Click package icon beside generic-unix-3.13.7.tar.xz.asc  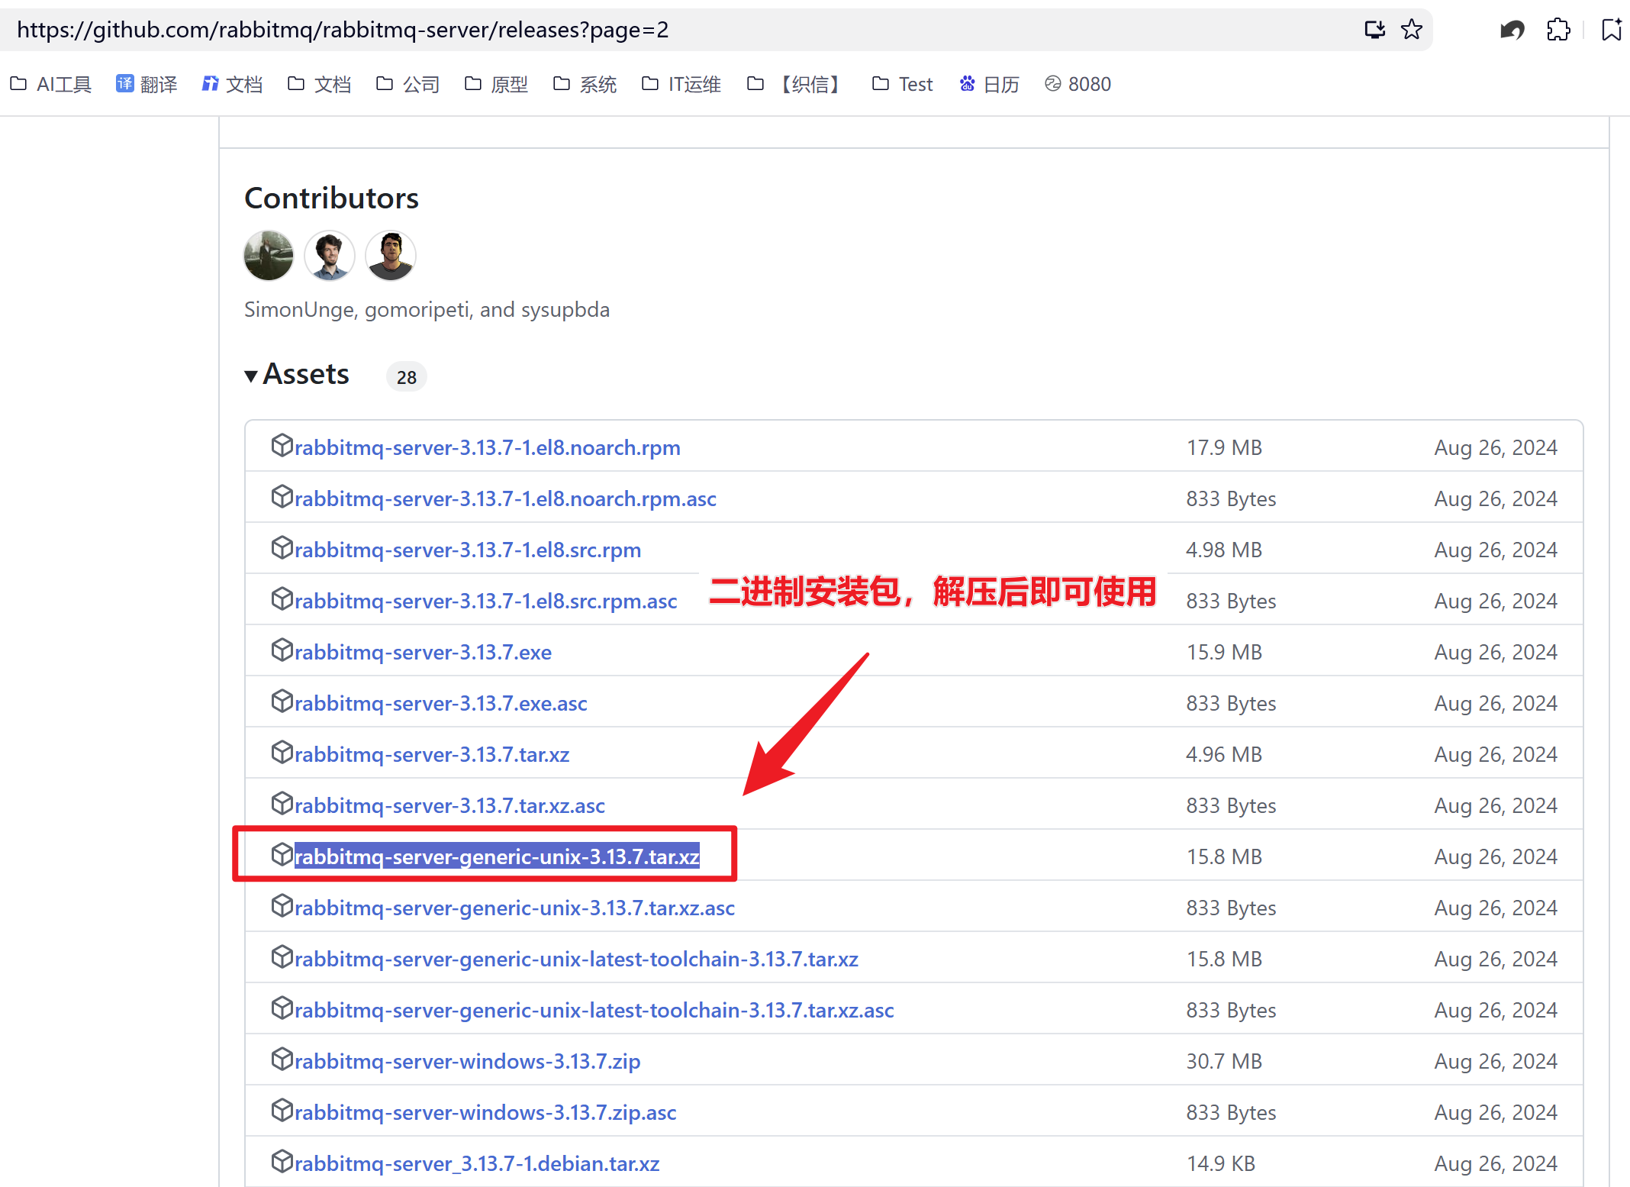tap(282, 905)
